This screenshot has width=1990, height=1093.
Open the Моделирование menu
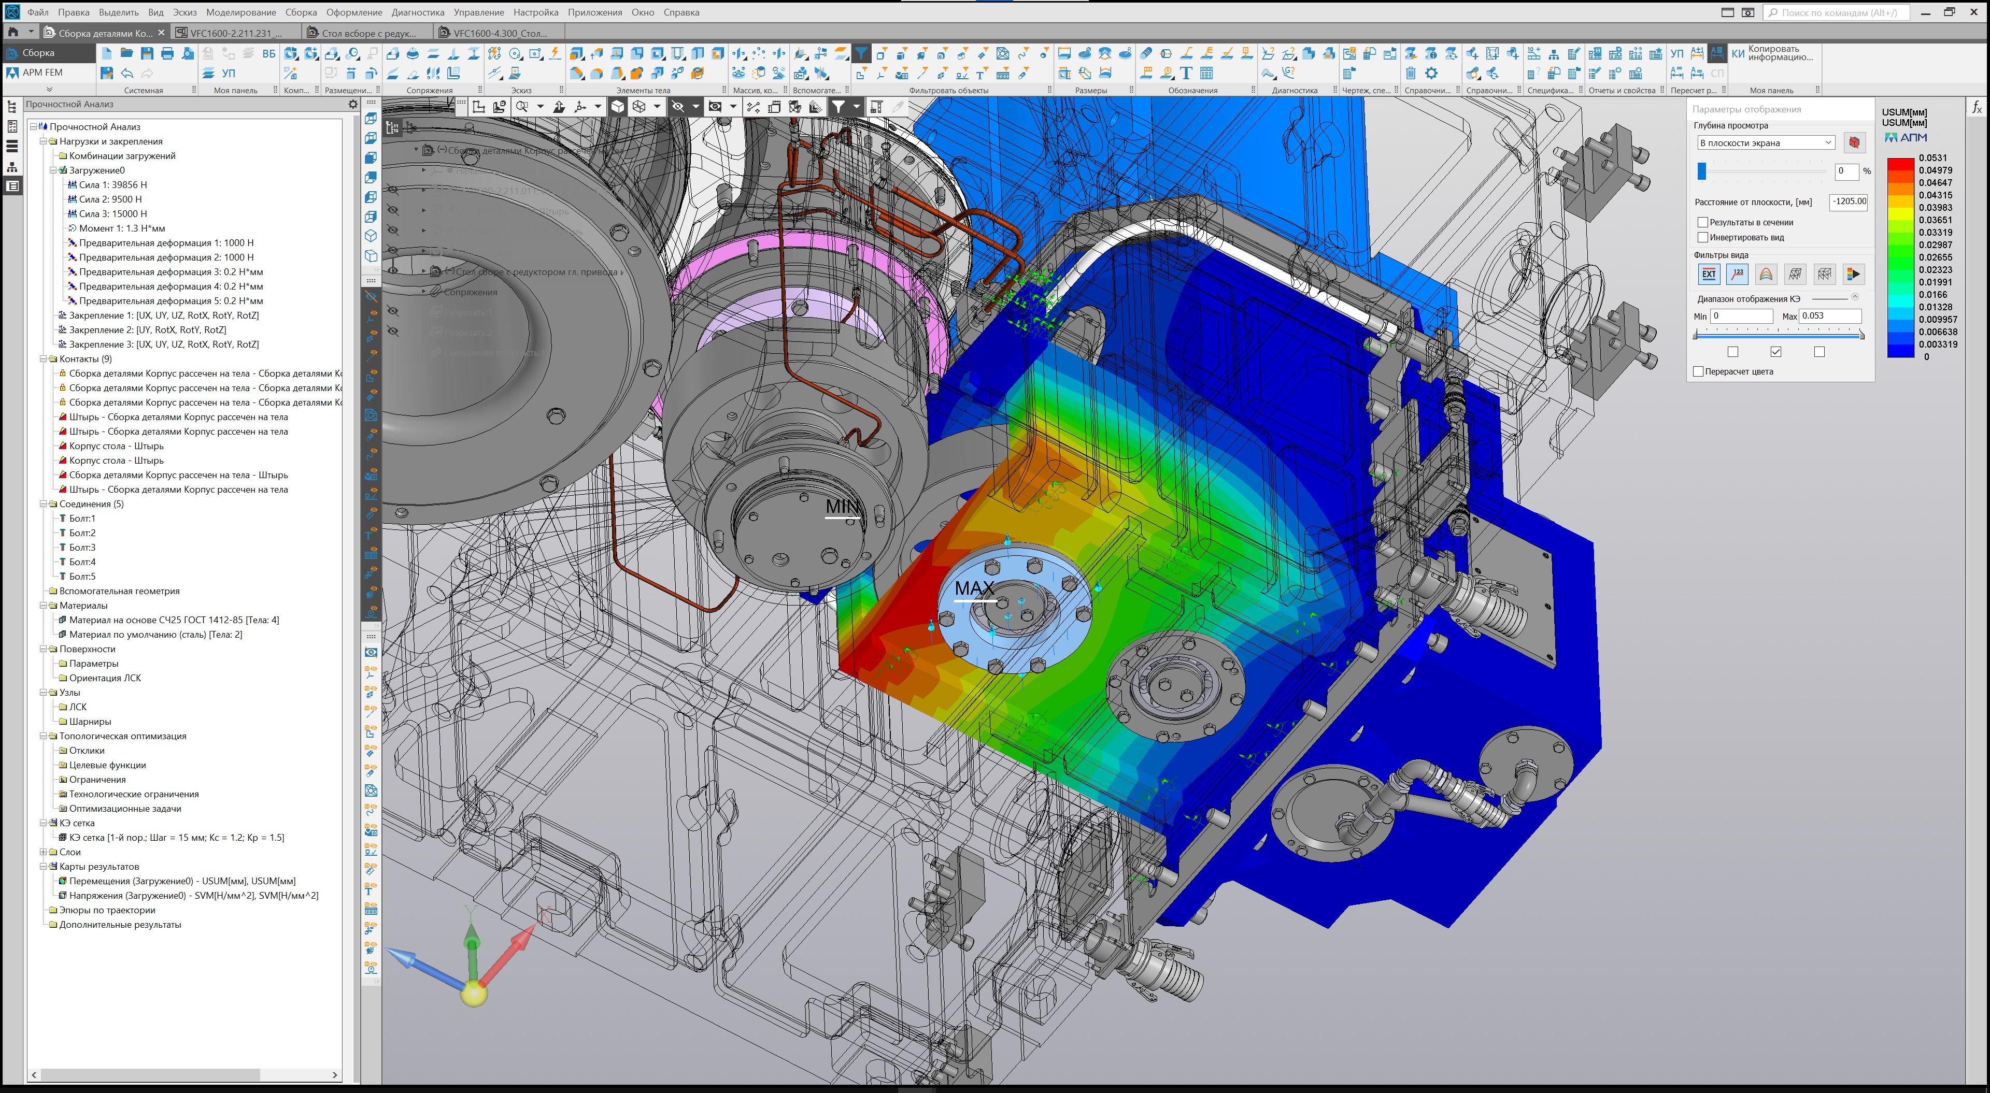(x=240, y=12)
